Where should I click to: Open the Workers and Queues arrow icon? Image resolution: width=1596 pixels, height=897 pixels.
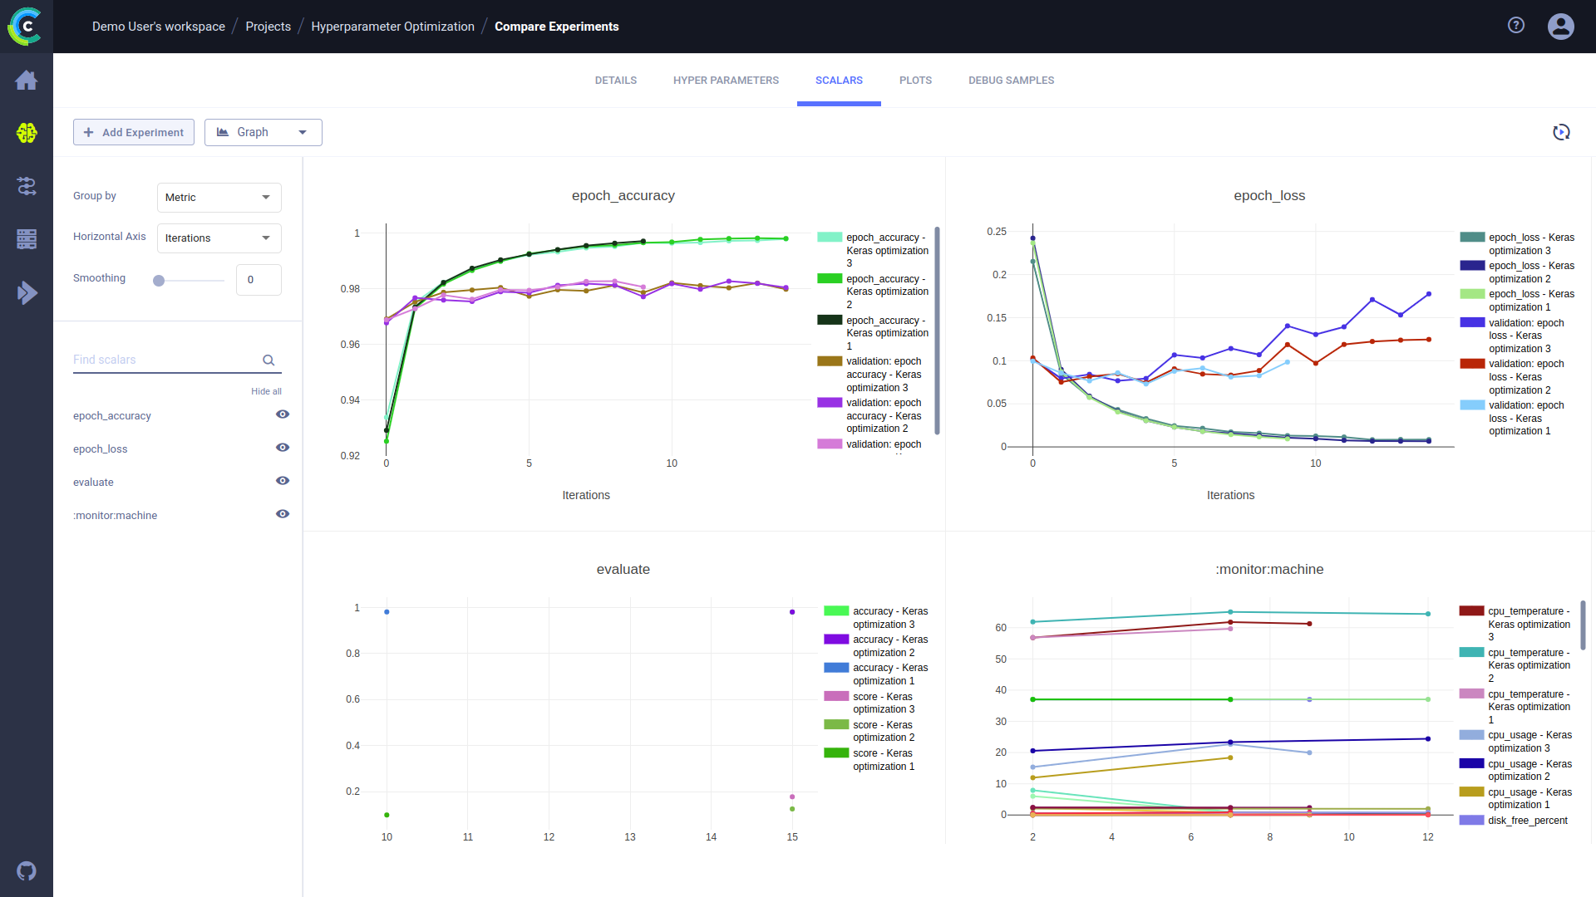(x=27, y=292)
